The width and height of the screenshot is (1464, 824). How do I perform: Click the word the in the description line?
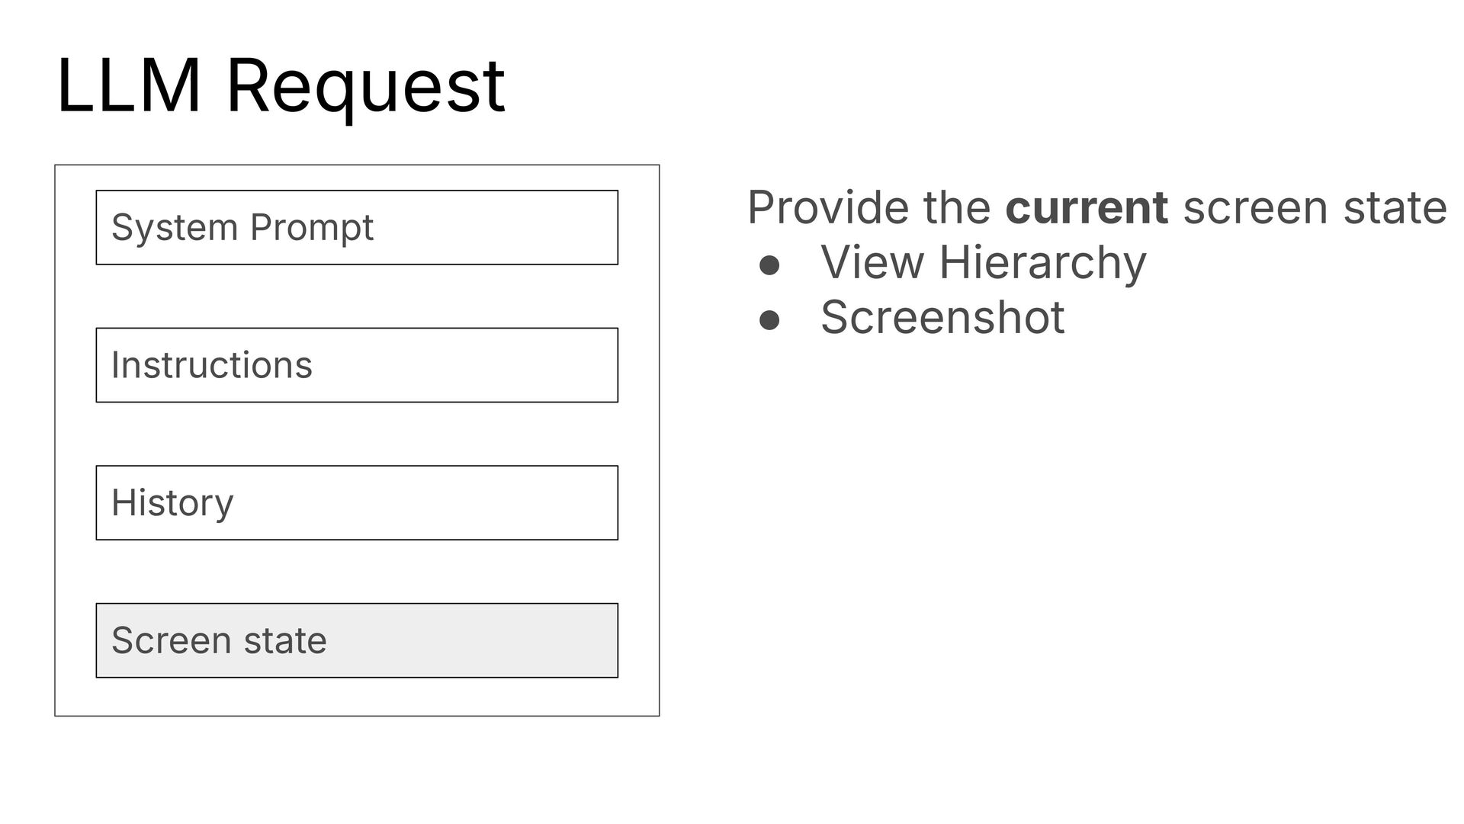point(957,207)
